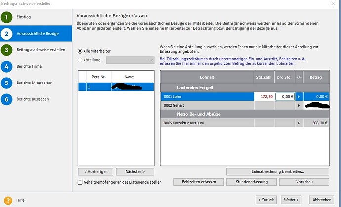Select step 3 Beitragsnachweise erstellen icon
The image size is (341, 207).
click(x=6, y=50)
